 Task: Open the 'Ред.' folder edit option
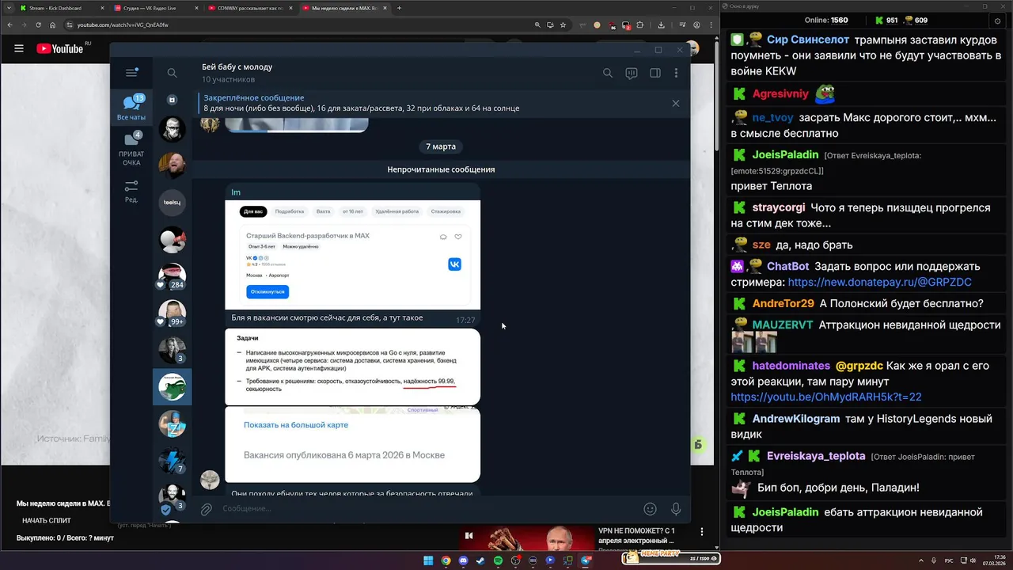(x=131, y=191)
